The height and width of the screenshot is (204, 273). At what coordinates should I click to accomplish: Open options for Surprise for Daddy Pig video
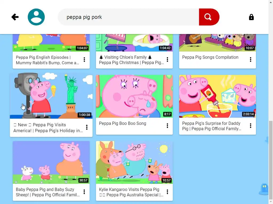(251, 126)
